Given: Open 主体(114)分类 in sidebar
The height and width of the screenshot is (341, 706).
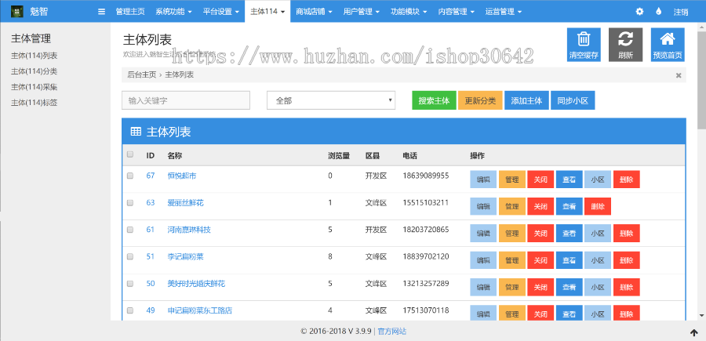Looking at the screenshot, I should pos(35,71).
